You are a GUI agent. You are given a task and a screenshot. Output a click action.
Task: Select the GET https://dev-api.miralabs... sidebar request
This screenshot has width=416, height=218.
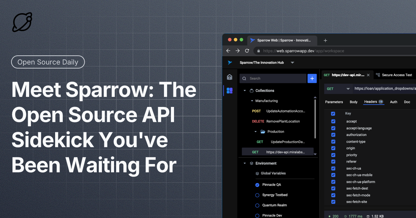pyautogui.click(x=278, y=152)
